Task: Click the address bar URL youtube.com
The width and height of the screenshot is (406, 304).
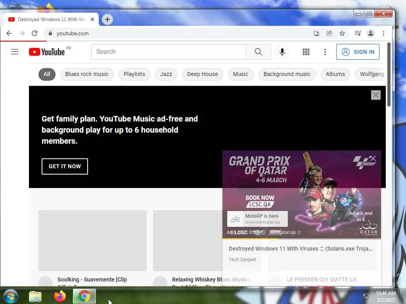Action: tap(73, 33)
